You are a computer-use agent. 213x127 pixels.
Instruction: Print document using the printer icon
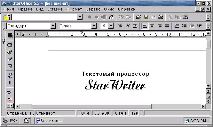(161, 17)
